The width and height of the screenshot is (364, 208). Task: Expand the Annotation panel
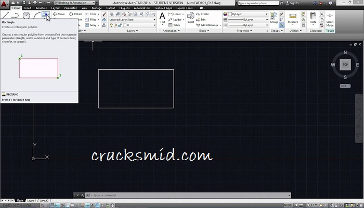pos(171,31)
